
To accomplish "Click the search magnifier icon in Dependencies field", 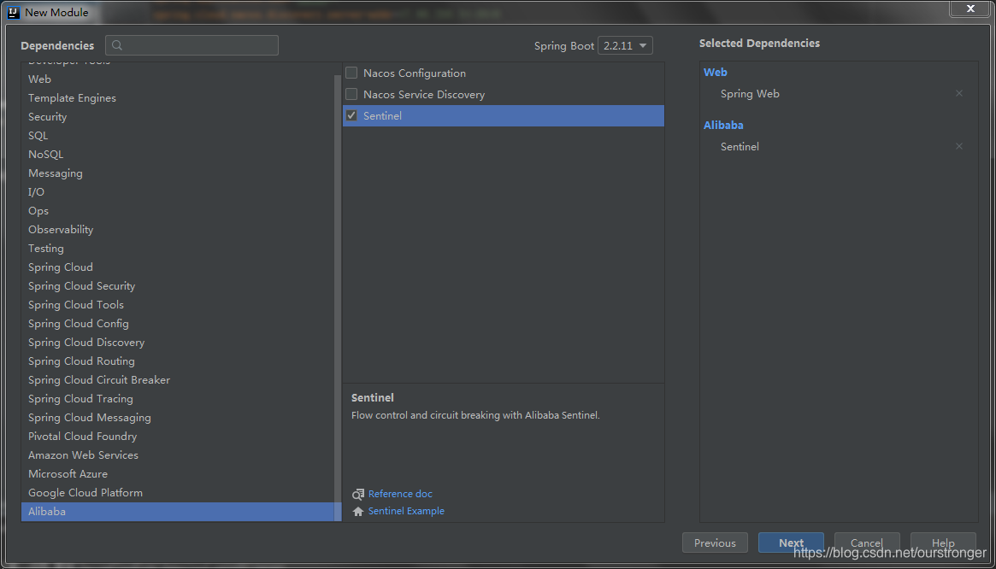I will [117, 46].
